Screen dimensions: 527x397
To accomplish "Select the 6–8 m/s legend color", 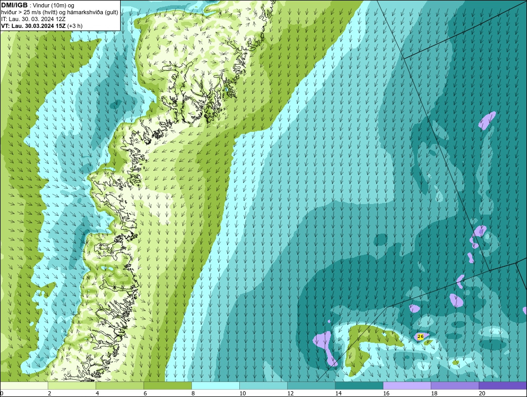I will [168, 385].
